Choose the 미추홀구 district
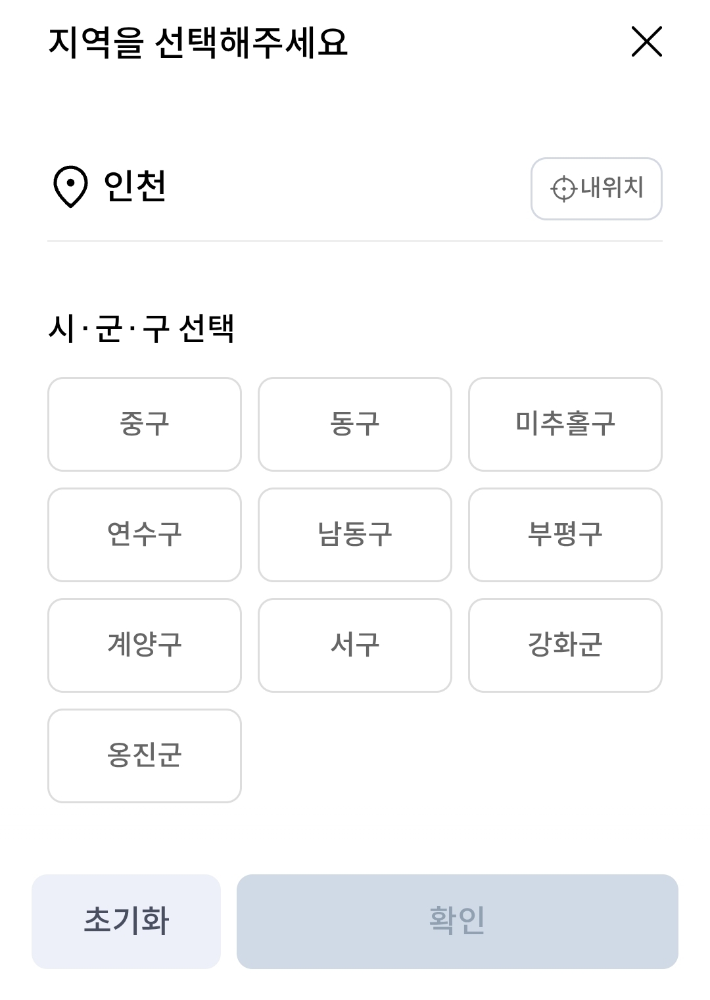The height and width of the screenshot is (1000, 710). 565,424
